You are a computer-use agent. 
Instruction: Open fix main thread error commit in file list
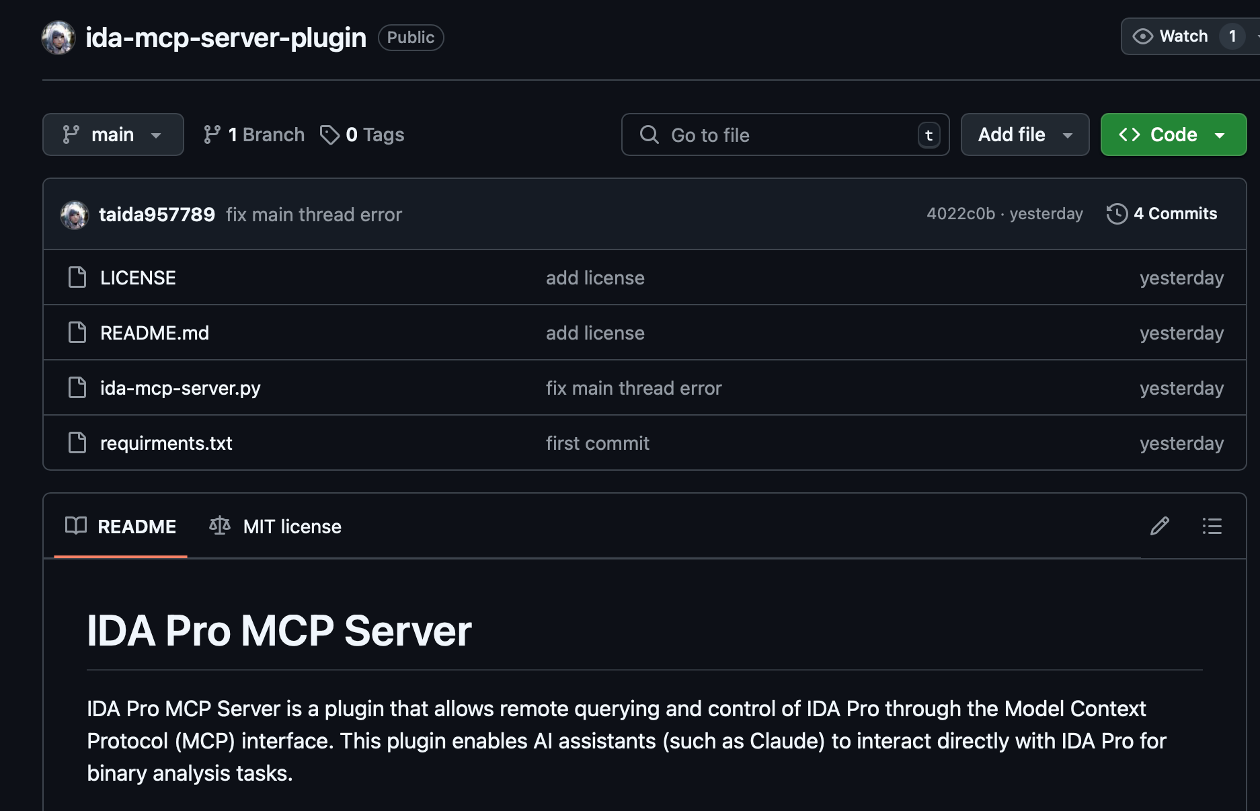(633, 388)
